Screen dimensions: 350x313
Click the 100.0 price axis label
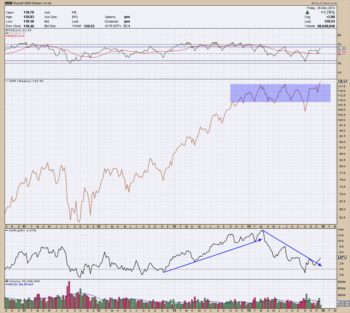click(342, 120)
